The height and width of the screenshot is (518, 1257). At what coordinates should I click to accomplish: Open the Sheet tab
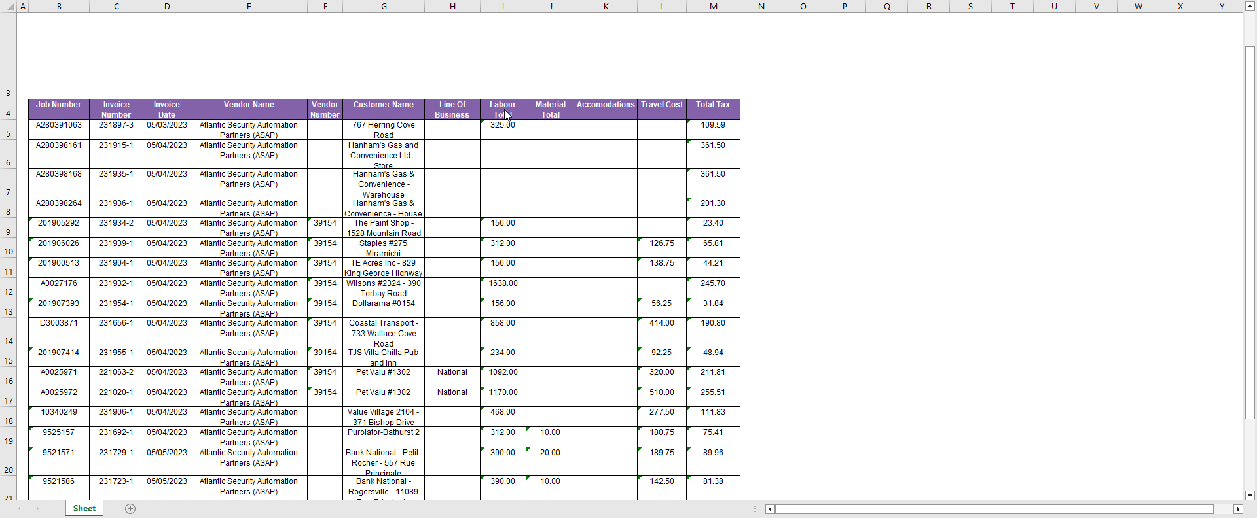(84, 509)
